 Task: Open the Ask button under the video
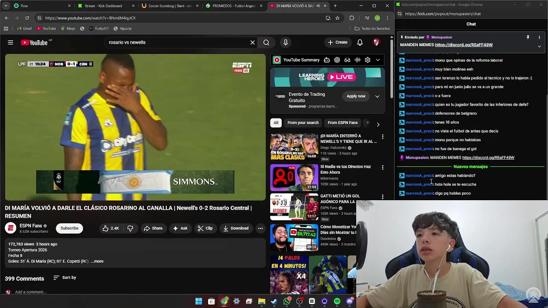[x=180, y=228]
